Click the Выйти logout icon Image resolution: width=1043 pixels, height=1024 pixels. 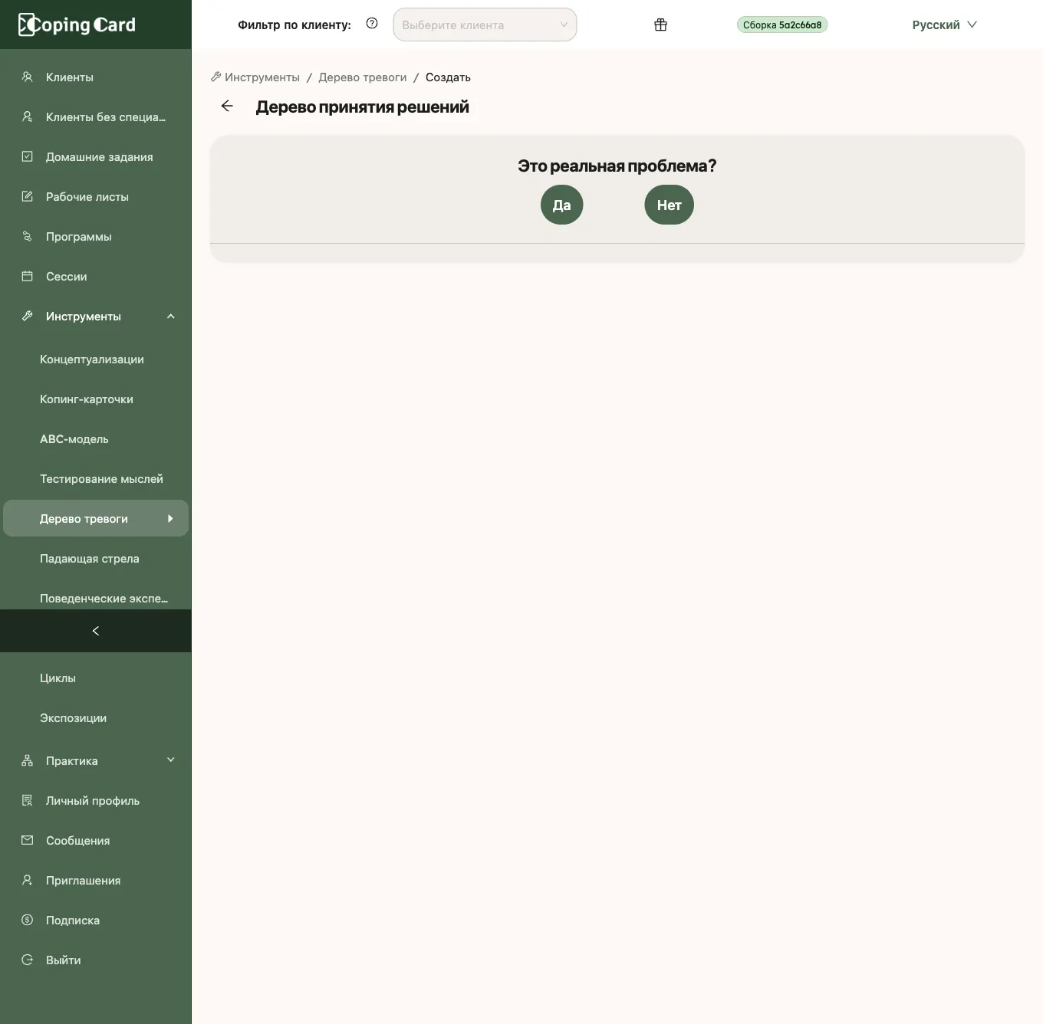28,960
